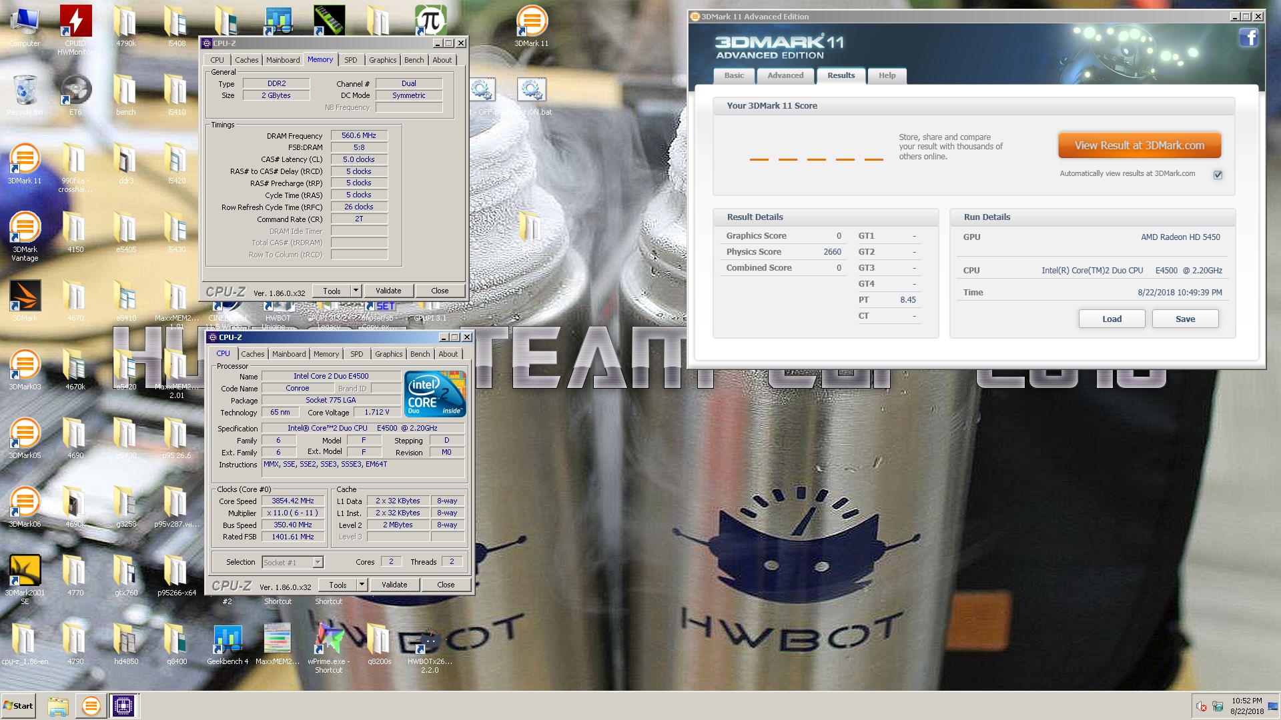Open About tab in upper CPU-Z window
Viewport: 1281px width, 720px height.
(x=442, y=60)
